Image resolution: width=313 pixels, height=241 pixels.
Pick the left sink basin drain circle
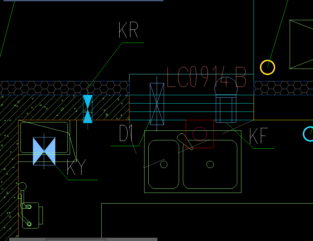[x=164, y=164]
